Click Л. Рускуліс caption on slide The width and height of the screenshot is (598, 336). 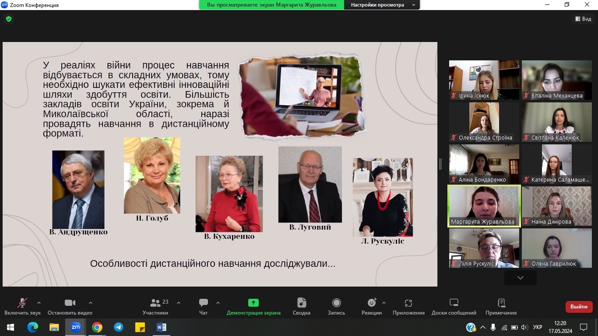(x=383, y=241)
